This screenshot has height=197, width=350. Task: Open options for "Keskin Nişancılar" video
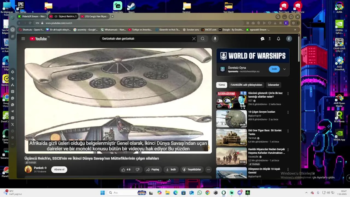point(288,150)
